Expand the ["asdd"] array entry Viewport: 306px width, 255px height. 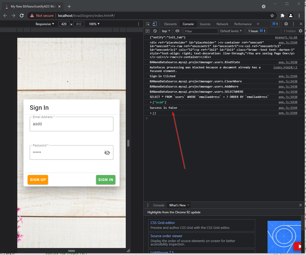click(151, 102)
